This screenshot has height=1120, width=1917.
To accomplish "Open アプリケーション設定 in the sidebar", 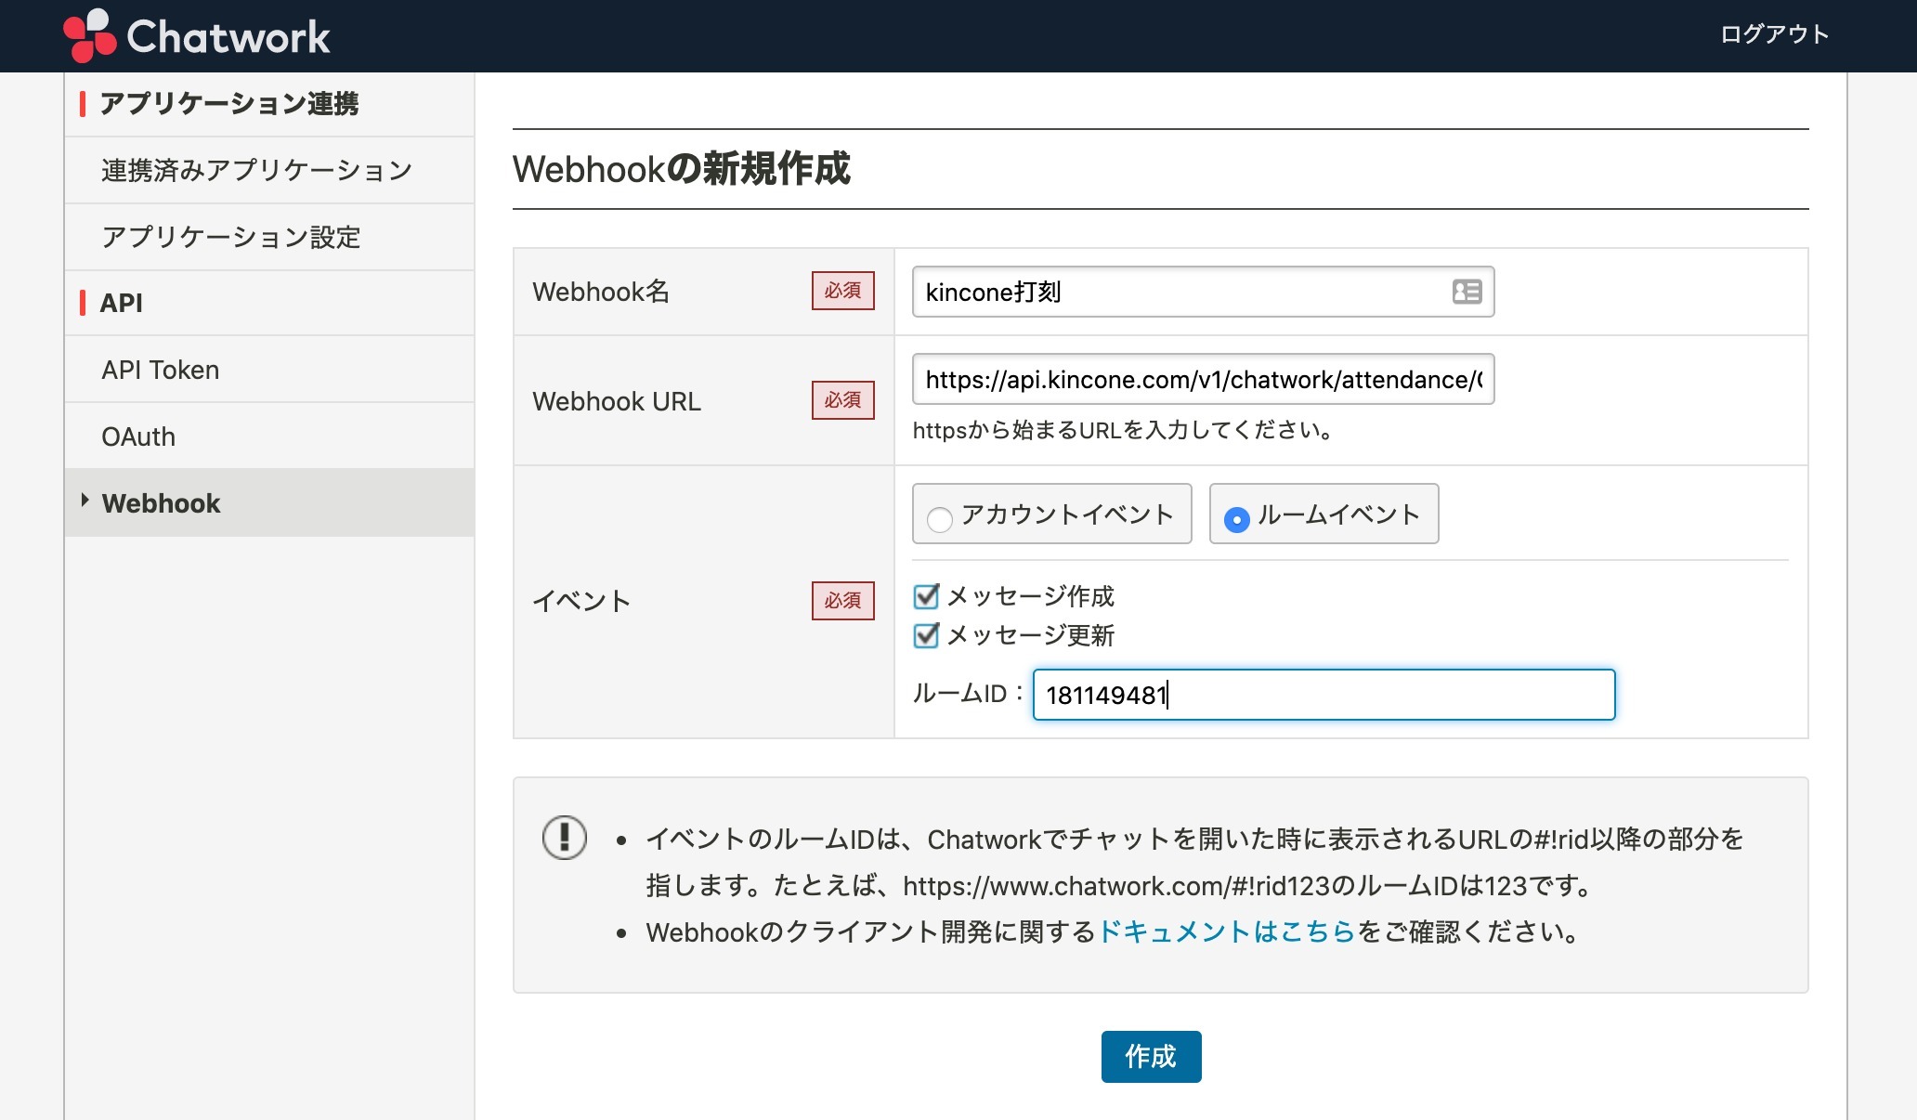I will tap(269, 238).
